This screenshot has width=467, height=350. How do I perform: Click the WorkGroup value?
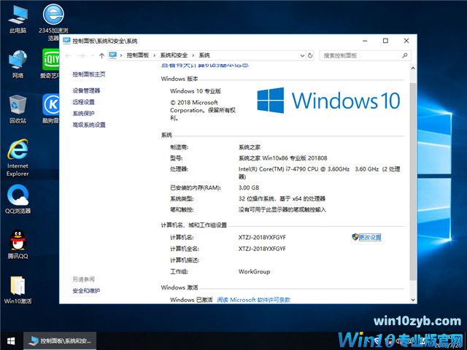(x=254, y=271)
